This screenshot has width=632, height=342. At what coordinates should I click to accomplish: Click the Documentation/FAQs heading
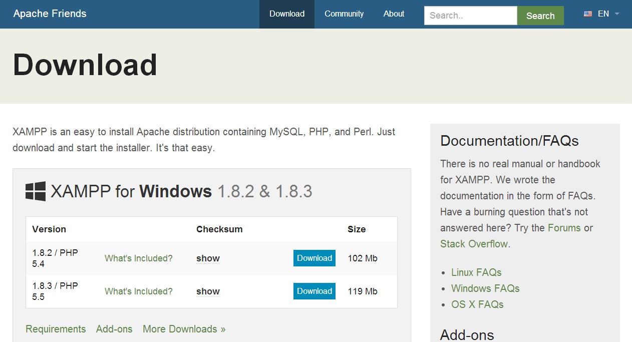point(509,141)
